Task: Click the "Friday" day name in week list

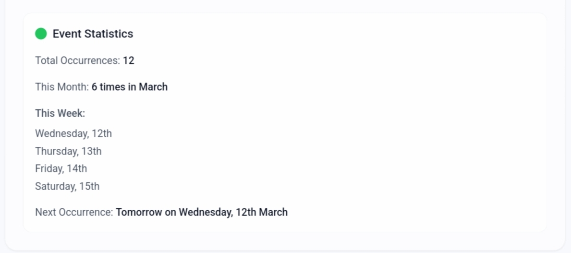Action: click(49, 169)
